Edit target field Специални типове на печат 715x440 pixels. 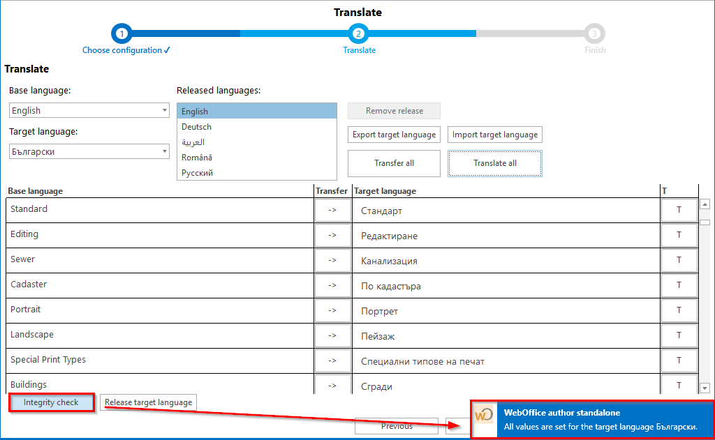506,361
